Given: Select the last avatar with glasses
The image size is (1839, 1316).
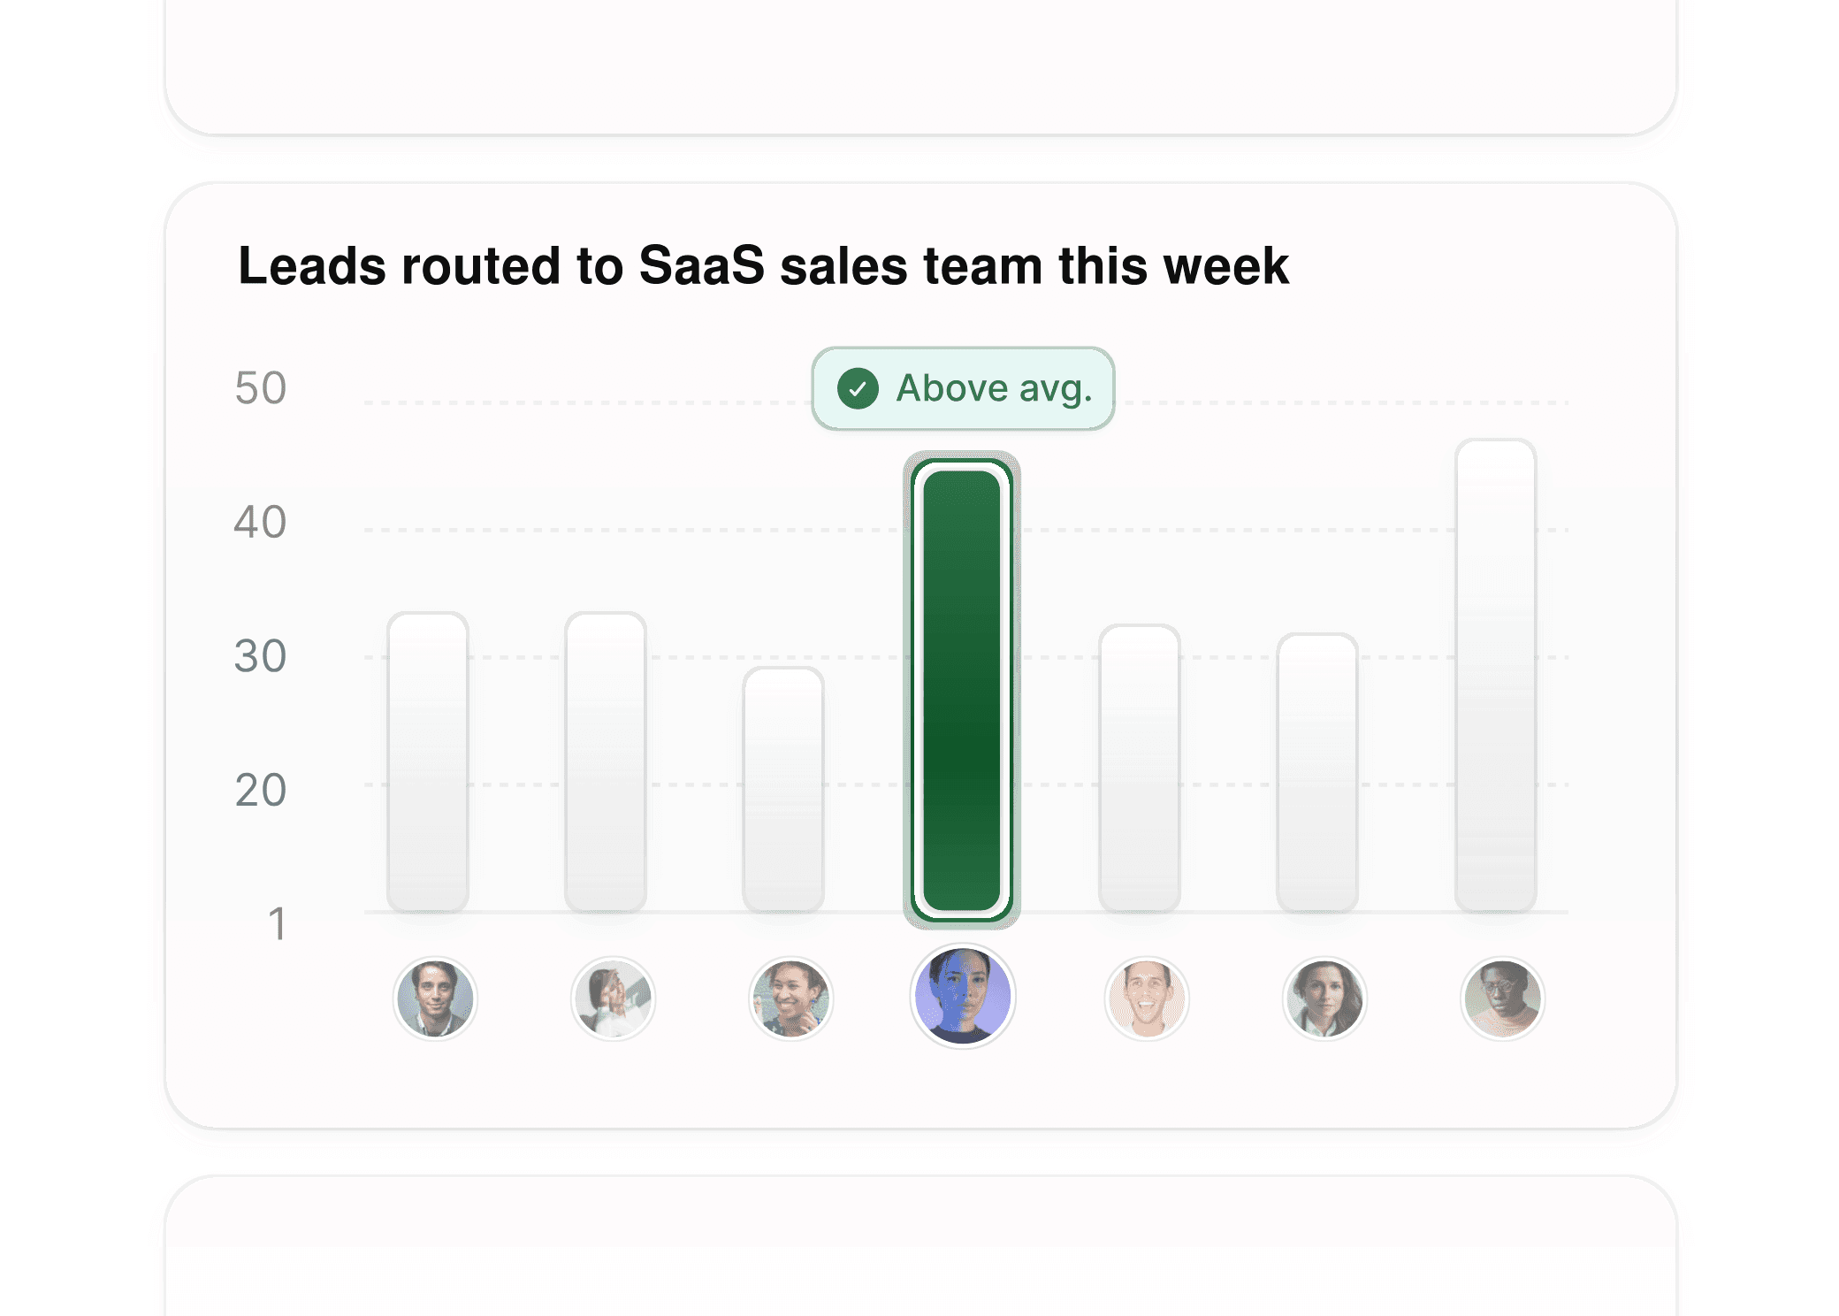Looking at the screenshot, I should click(1501, 998).
